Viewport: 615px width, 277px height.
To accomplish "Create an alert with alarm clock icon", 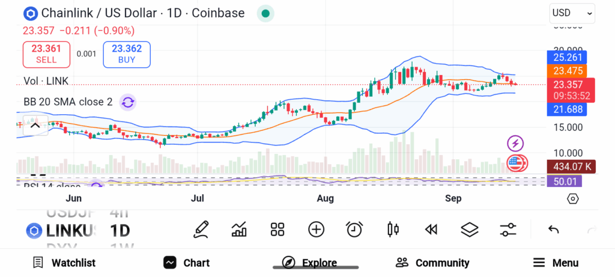I will tap(354, 230).
